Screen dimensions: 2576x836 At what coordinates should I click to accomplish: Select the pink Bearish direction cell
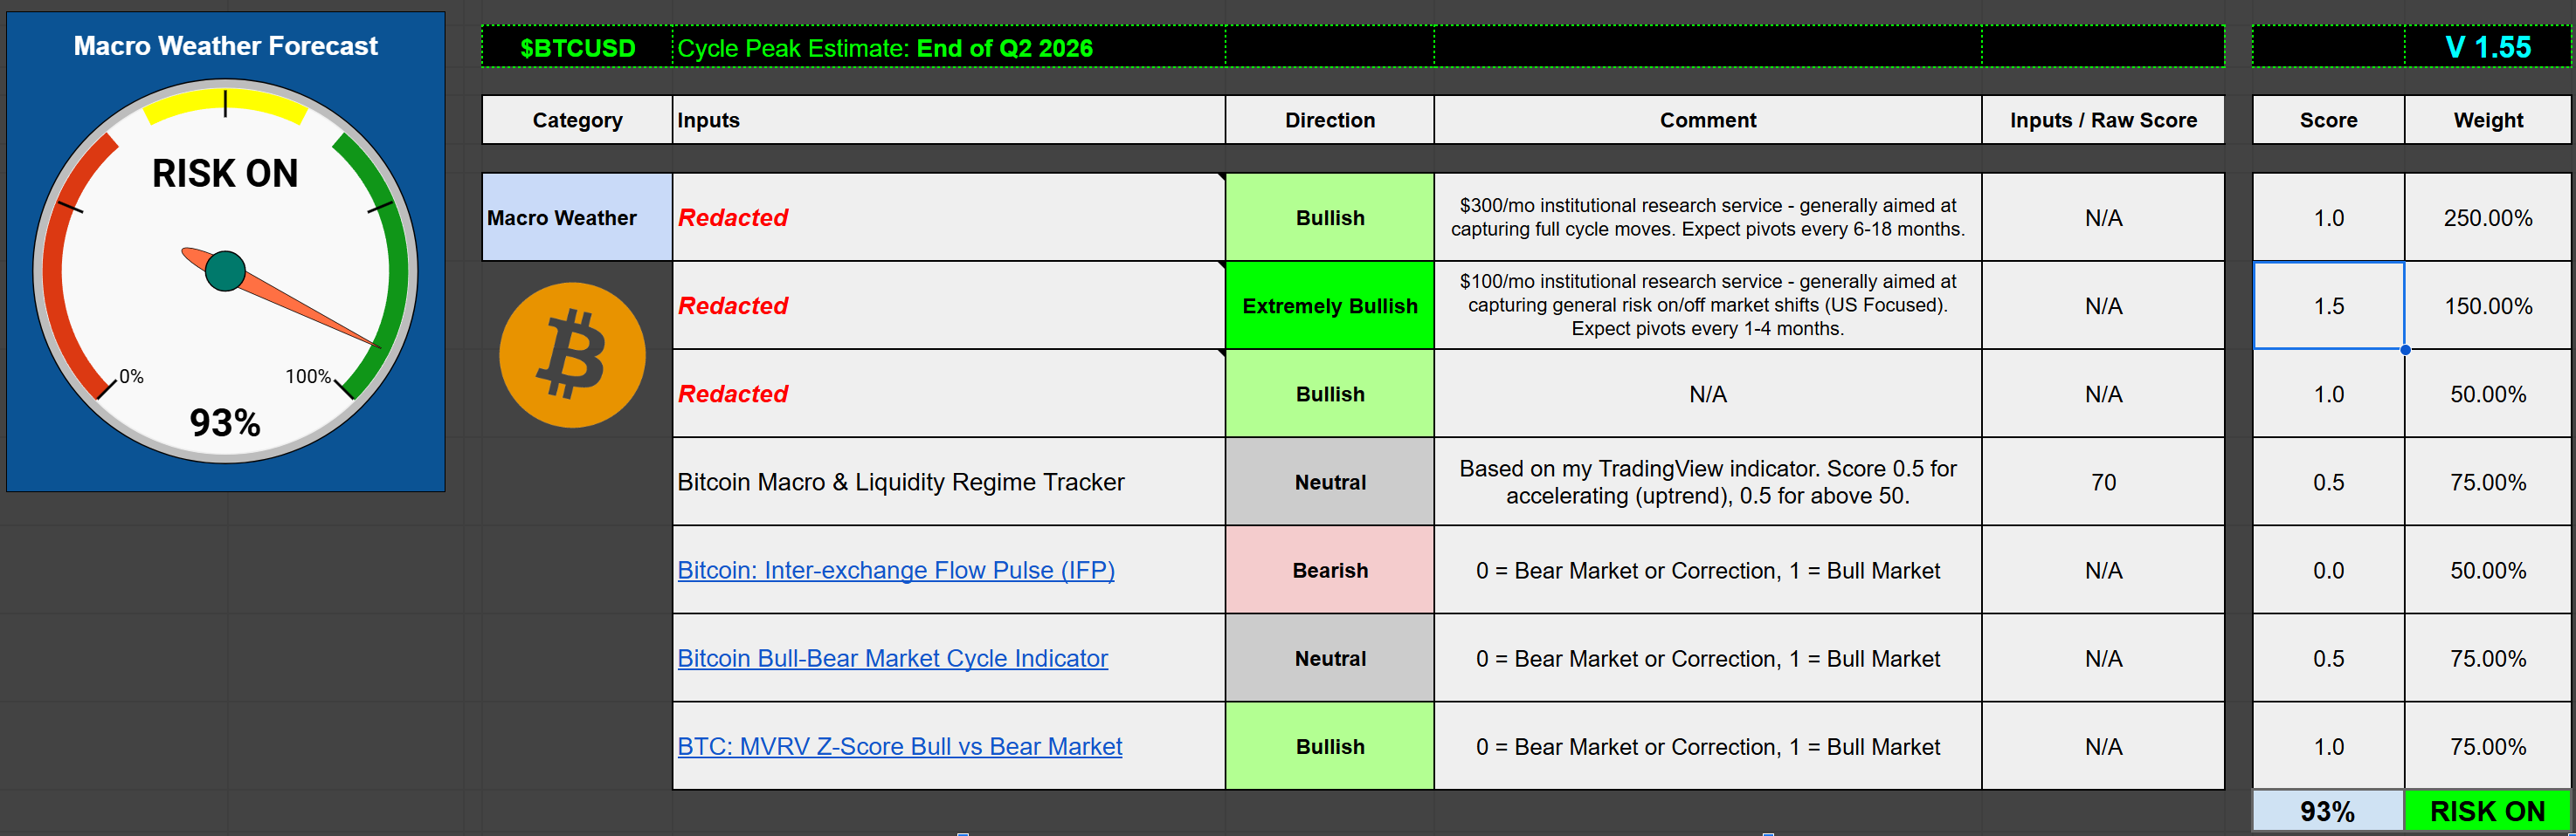(1329, 571)
